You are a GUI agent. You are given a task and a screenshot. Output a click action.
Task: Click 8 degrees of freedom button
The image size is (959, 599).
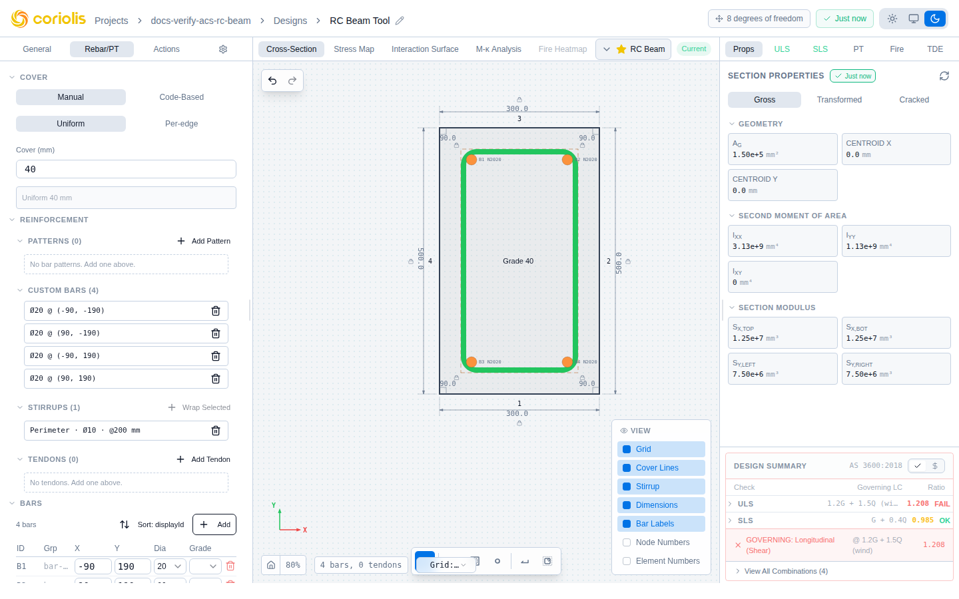(x=759, y=19)
